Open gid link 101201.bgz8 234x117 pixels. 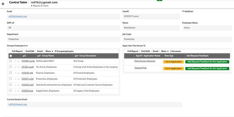28,67
